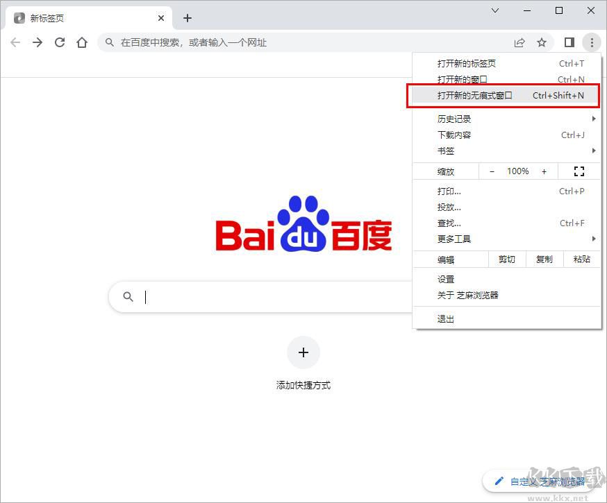Viewport: 607px width, 503px height.
Task: Minimize the browser window
Action: click(527, 10)
